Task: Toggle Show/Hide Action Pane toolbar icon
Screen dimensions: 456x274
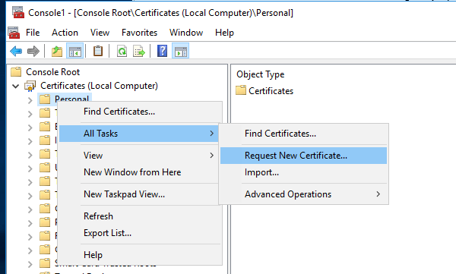Action: pyautogui.click(x=181, y=52)
